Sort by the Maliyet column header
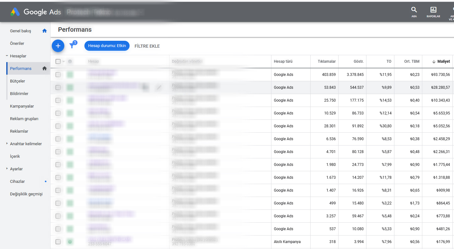Image resolution: width=454 pixels, height=249 pixels. tap(441, 61)
